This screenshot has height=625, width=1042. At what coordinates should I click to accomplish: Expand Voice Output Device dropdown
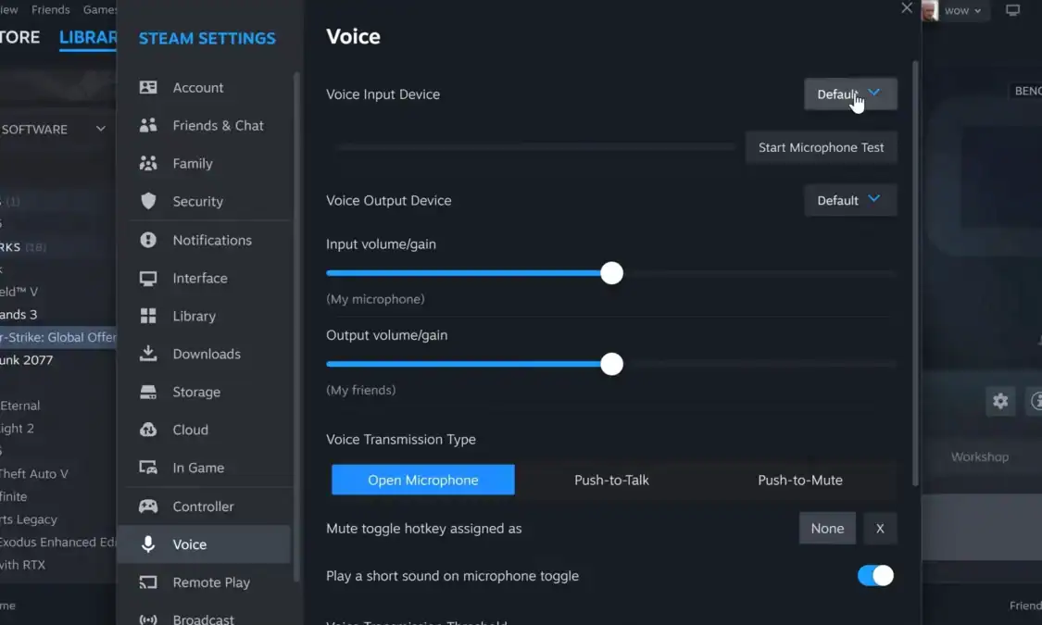pos(850,200)
